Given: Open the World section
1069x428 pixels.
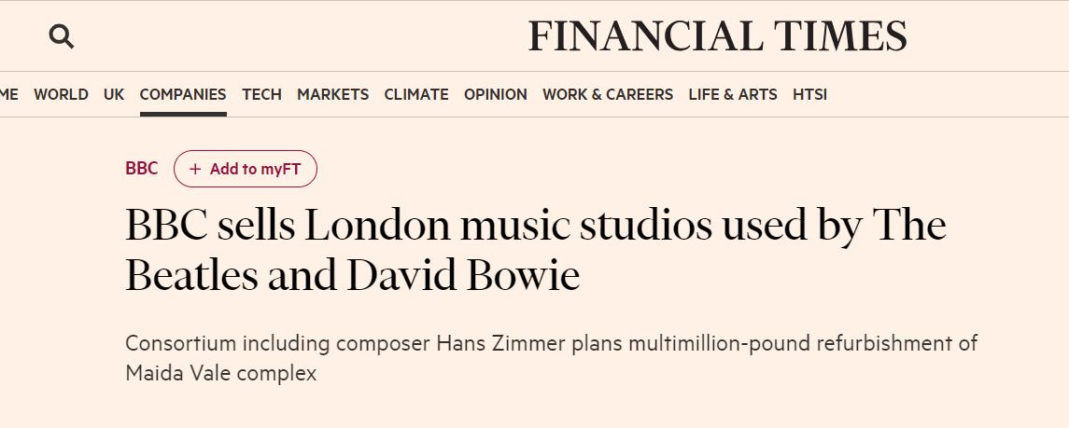Looking at the screenshot, I should [61, 94].
